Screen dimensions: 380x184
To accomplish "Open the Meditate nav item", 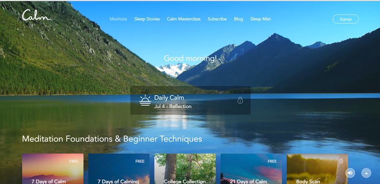I will click(x=118, y=19).
